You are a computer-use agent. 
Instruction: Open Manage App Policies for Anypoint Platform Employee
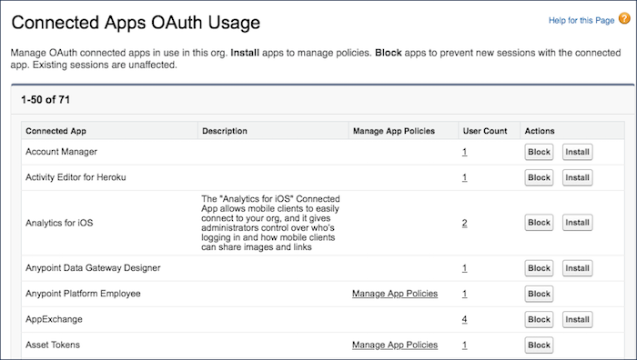coord(395,294)
